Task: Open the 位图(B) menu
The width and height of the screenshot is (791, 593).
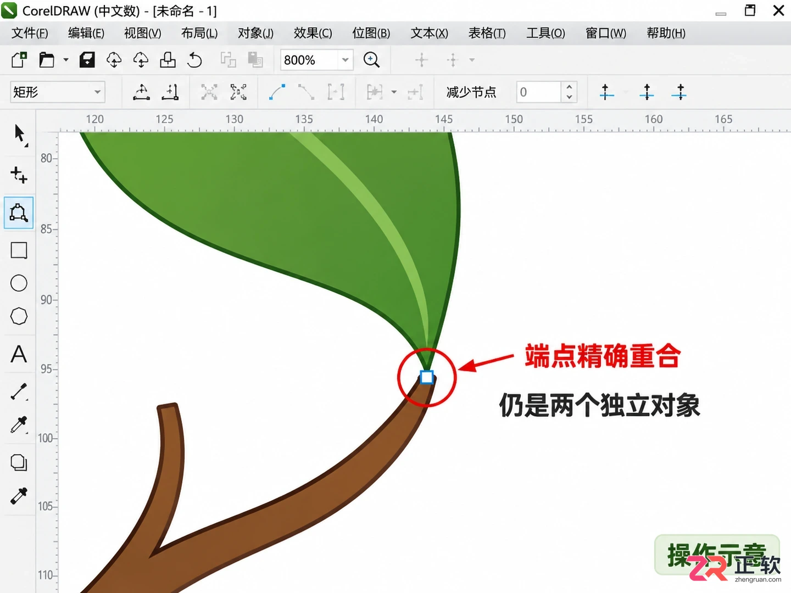Action: 371,33
